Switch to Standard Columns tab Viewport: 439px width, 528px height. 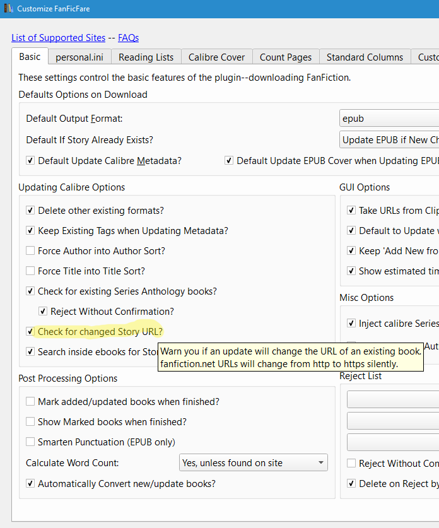click(365, 57)
